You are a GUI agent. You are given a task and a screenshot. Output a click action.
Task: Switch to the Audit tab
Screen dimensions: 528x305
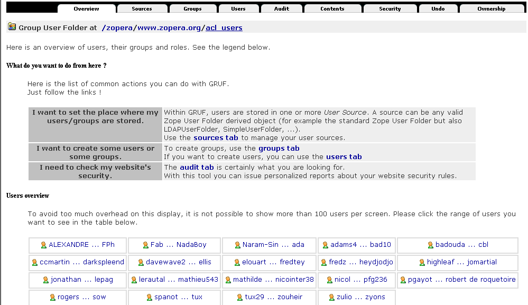coord(282,8)
